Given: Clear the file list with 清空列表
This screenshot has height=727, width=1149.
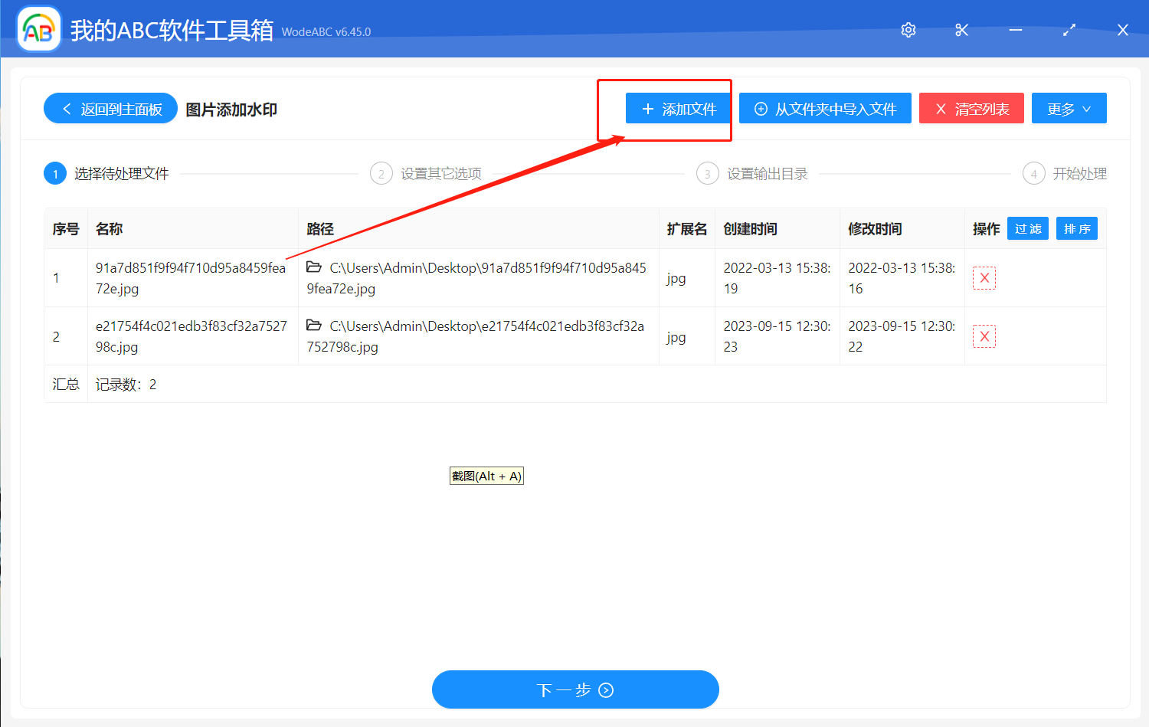Looking at the screenshot, I should pos(971,108).
